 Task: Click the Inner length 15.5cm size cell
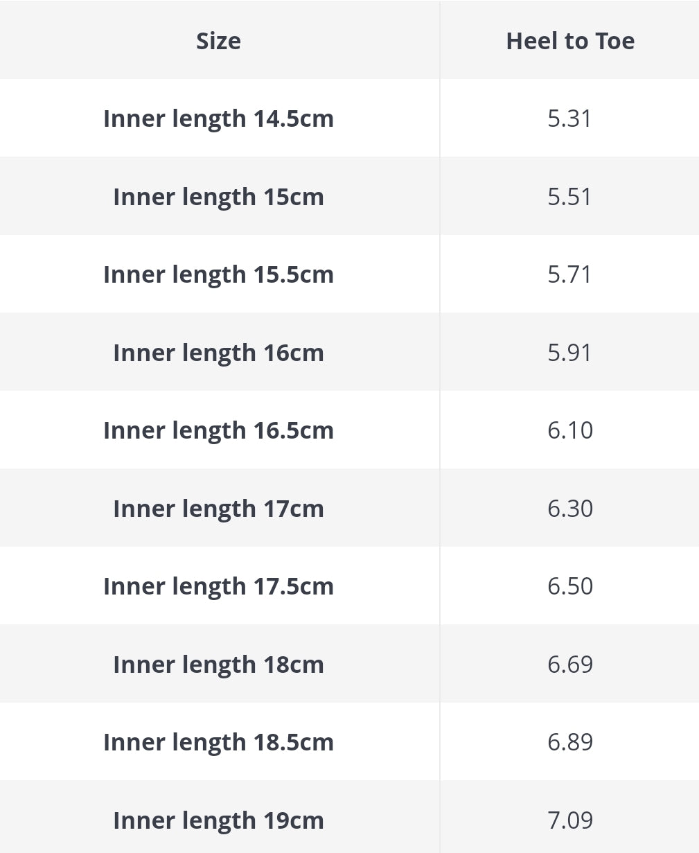click(218, 274)
